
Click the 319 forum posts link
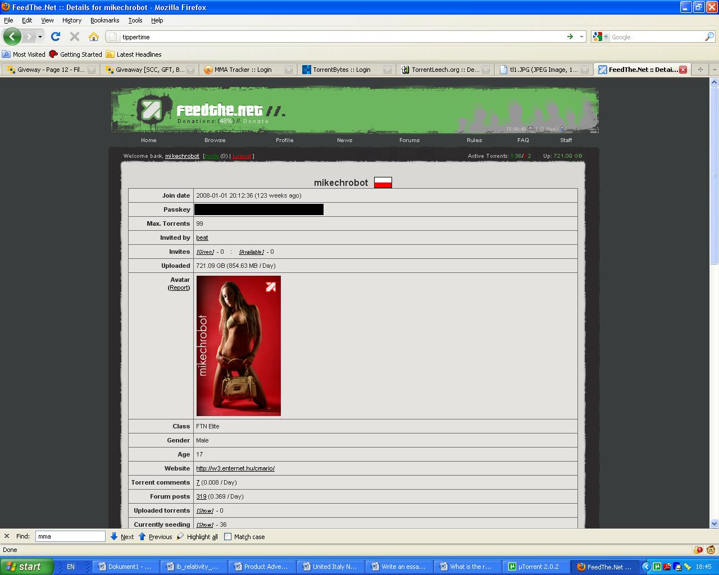[201, 496]
